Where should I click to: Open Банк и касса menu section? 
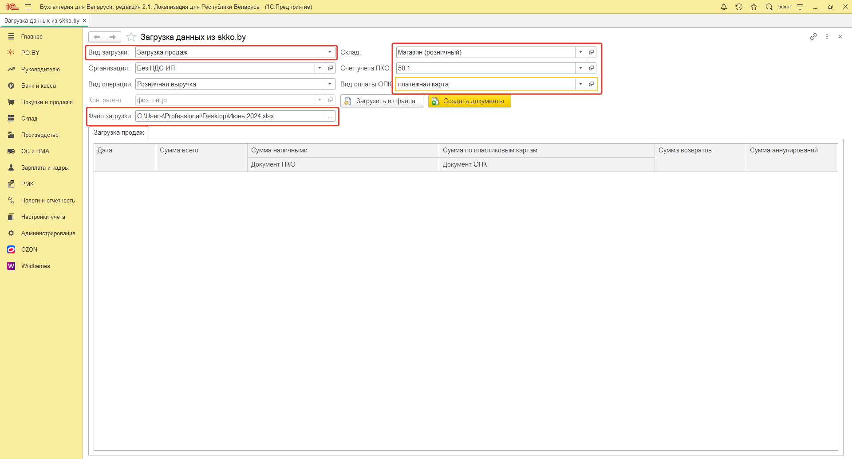[39, 86]
